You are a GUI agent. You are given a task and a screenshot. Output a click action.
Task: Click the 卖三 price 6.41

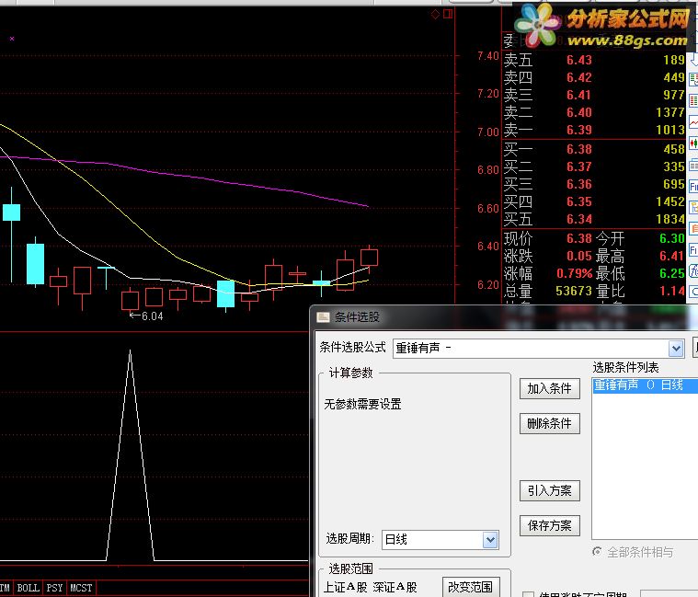pos(579,95)
